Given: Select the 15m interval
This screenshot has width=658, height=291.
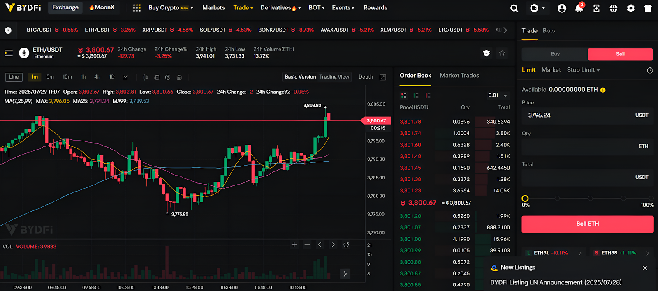Looking at the screenshot, I should click(x=67, y=77).
